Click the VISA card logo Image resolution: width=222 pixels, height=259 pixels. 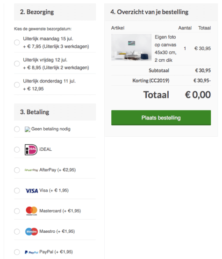pos(32,191)
